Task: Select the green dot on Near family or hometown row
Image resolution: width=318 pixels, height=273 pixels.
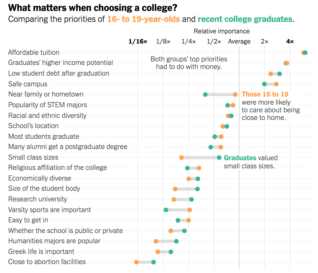Action: [x=205, y=94]
